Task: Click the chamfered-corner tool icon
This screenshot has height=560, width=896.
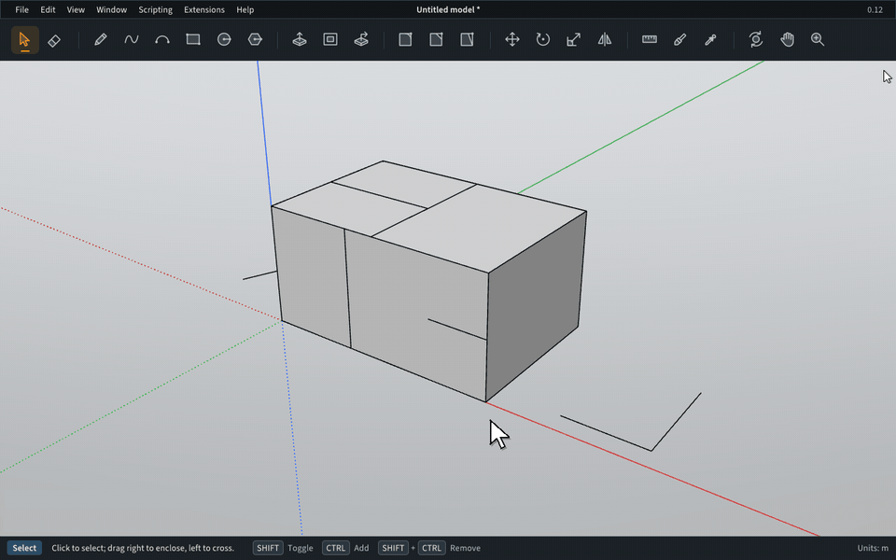Action: pyautogui.click(x=436, y=39)
